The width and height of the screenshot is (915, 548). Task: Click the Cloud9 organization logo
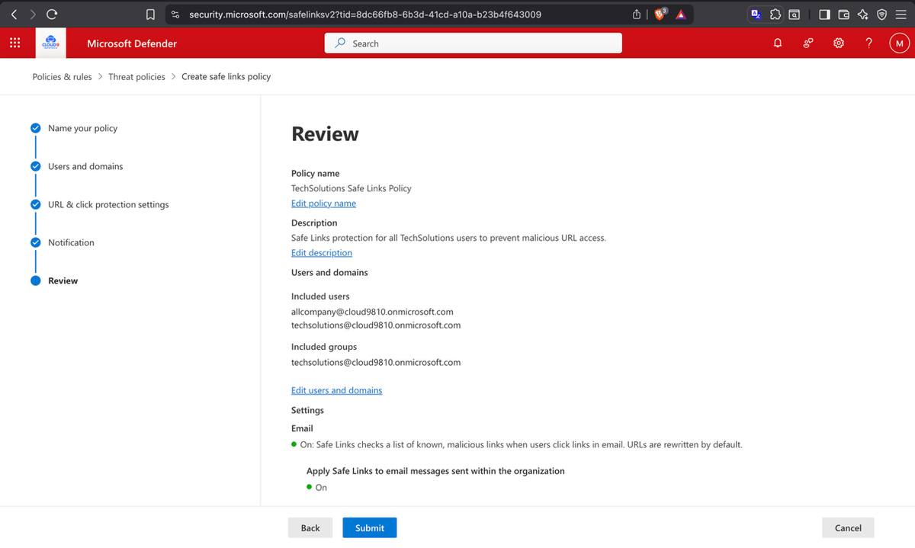(x=52, y=43)
